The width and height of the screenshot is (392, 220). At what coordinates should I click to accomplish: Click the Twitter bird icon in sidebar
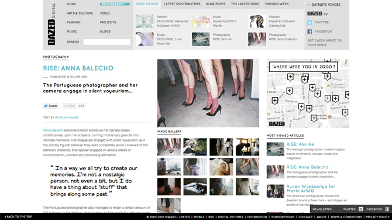coord(310,22)
